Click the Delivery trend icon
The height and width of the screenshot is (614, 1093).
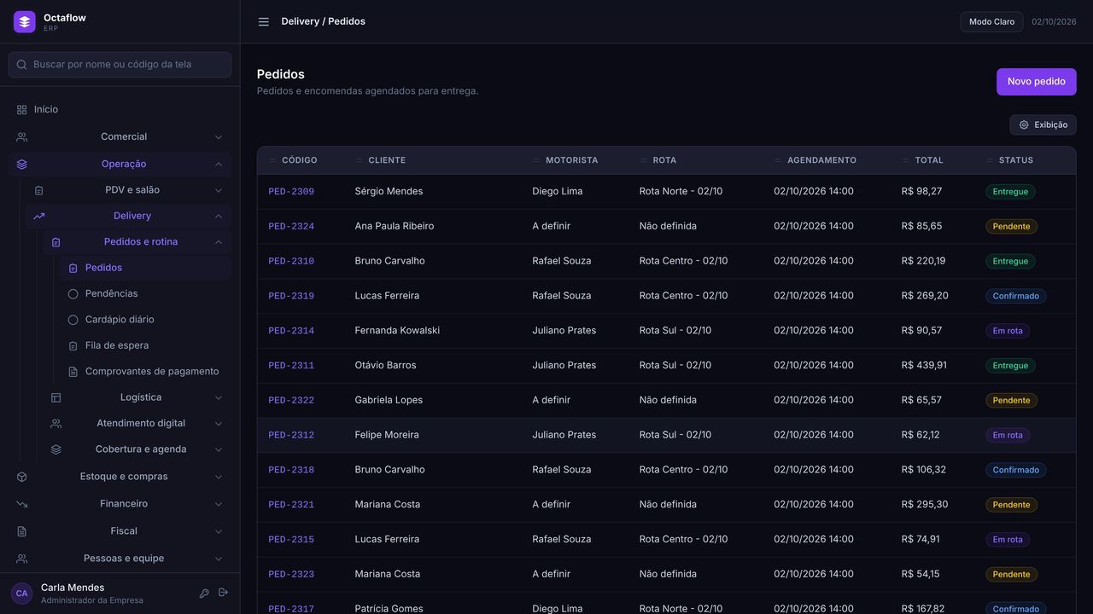coord(39,217)
